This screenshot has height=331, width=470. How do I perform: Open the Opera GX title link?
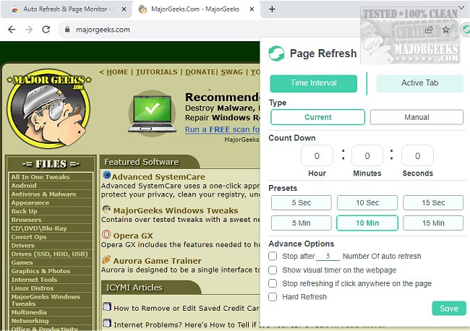tap(133, 236)
